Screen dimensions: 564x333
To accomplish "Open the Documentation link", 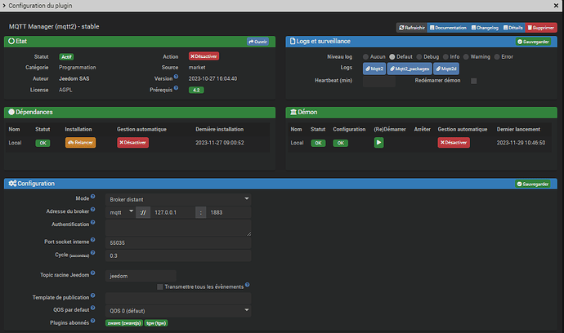I will coord(448,28).
